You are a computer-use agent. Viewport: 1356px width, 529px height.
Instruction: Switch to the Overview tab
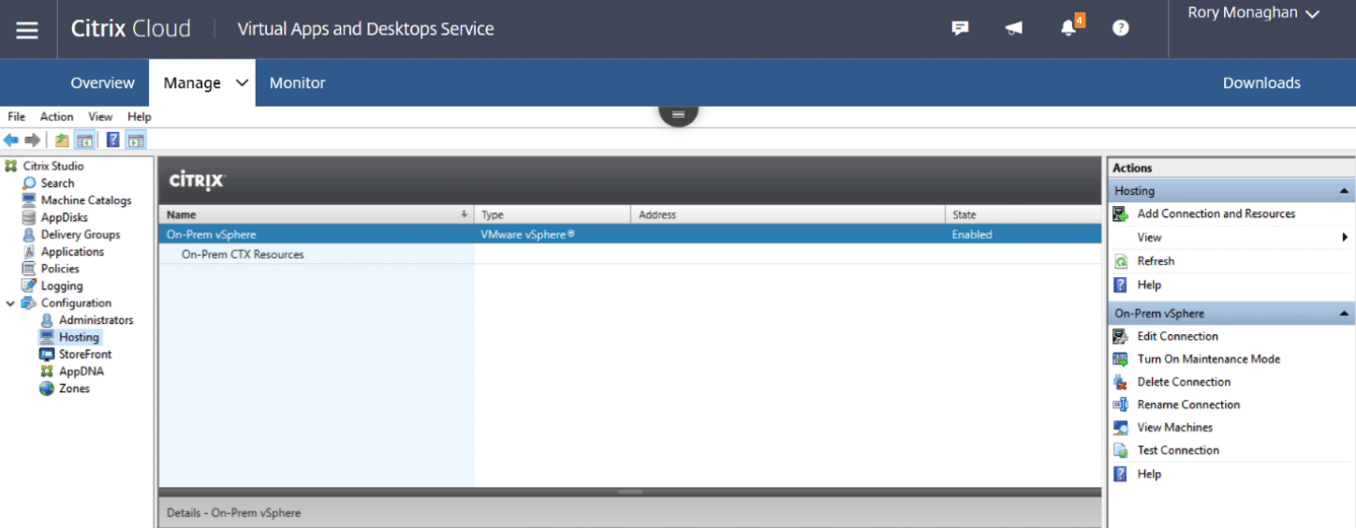[x=102, y=83]
